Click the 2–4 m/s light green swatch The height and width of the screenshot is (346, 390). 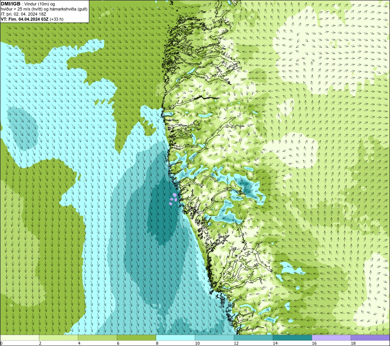click(x=58, y=337)
